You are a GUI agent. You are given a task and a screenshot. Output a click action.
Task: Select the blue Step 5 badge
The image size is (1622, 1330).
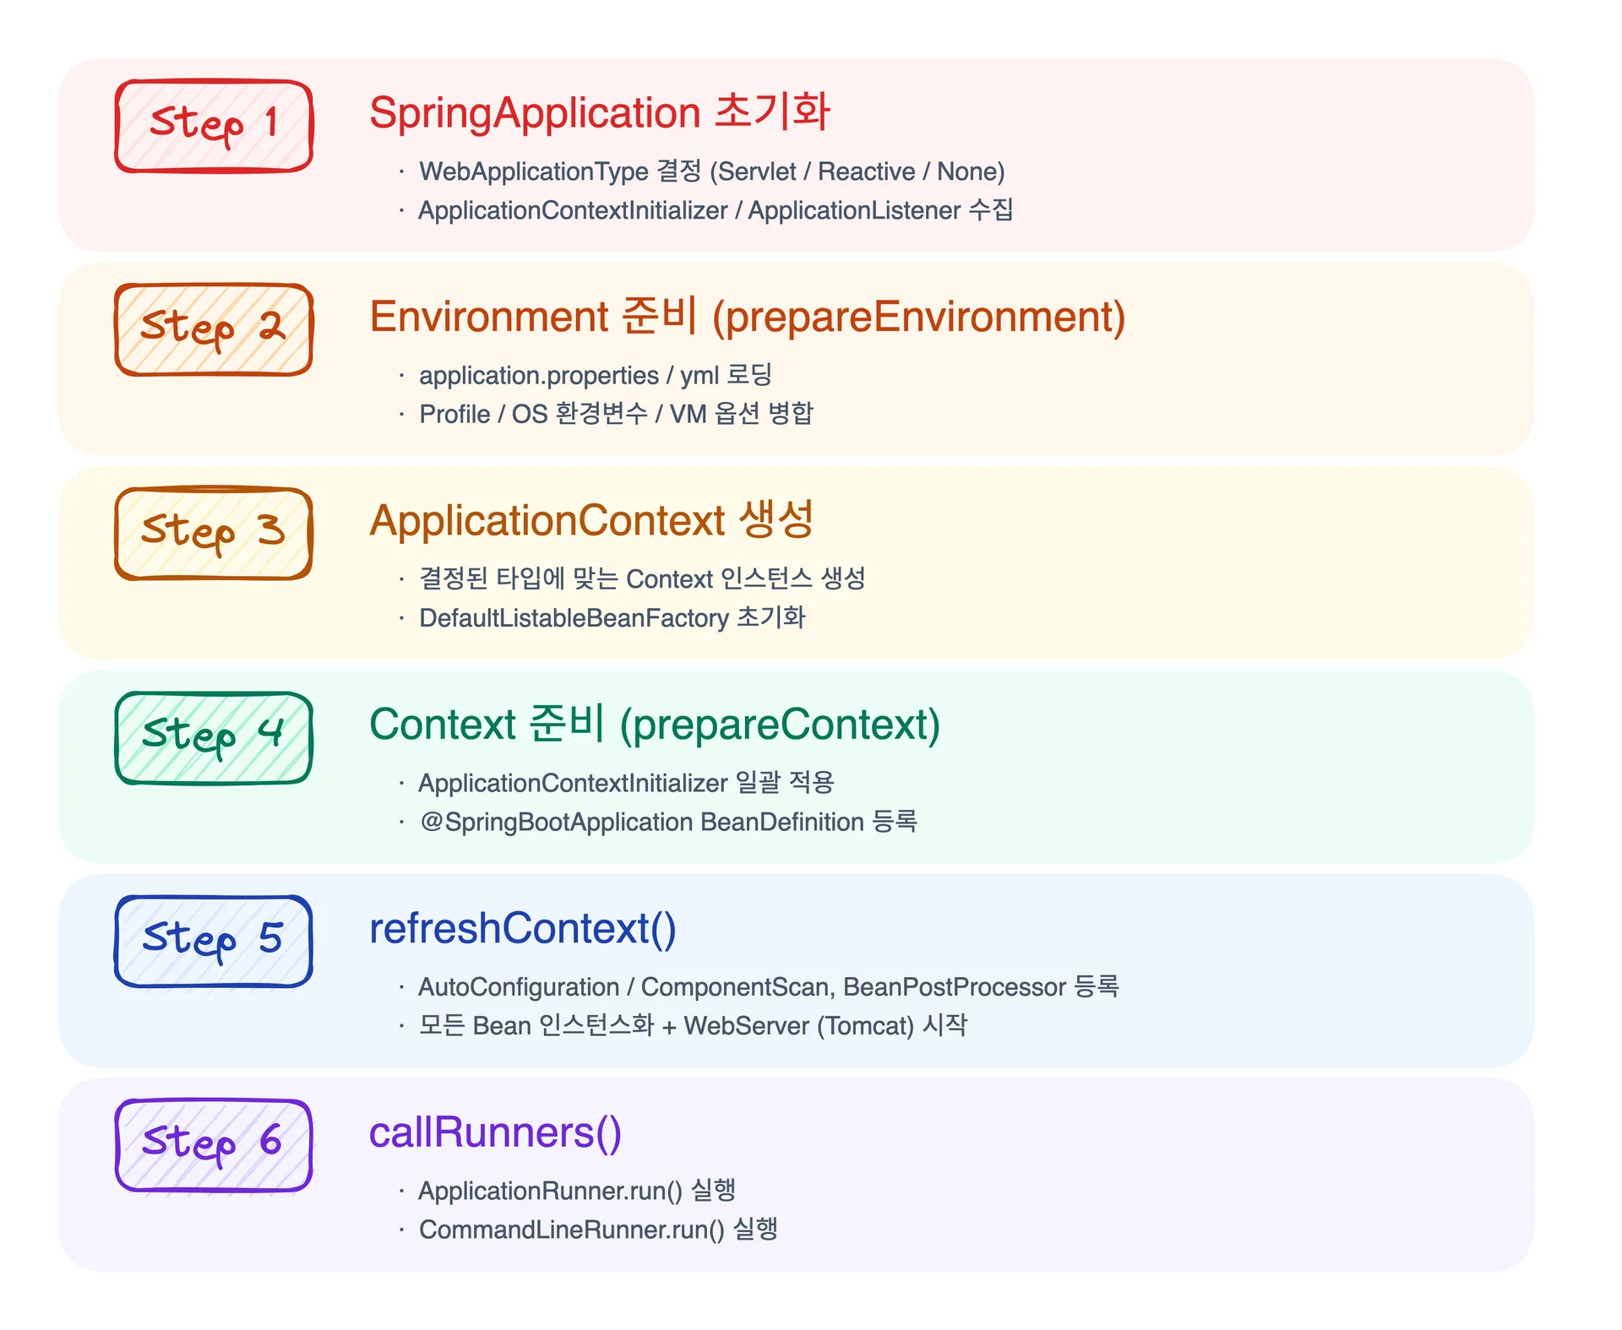214,941
